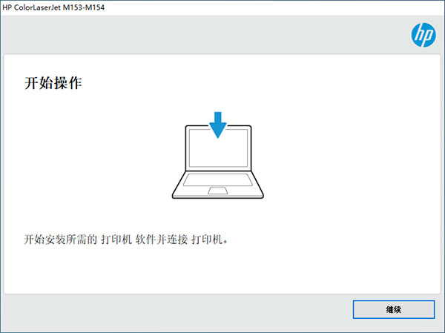445x333 pixels.
Task: Click the laptop screen illustration
Action: pos(218,148)
